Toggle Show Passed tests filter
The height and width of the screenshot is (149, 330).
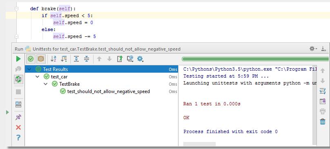(31, 59)
